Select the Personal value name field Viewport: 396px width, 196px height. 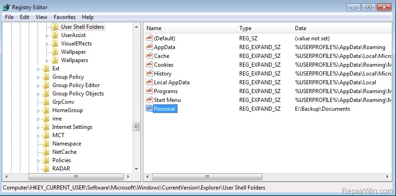point(165,108)
